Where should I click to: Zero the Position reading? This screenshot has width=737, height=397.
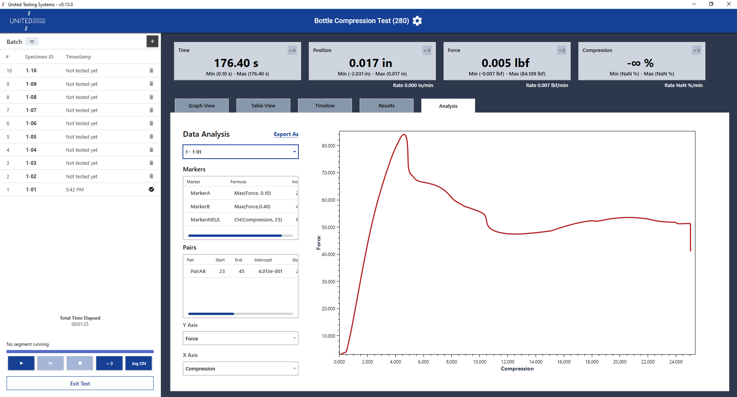point(427,50)
